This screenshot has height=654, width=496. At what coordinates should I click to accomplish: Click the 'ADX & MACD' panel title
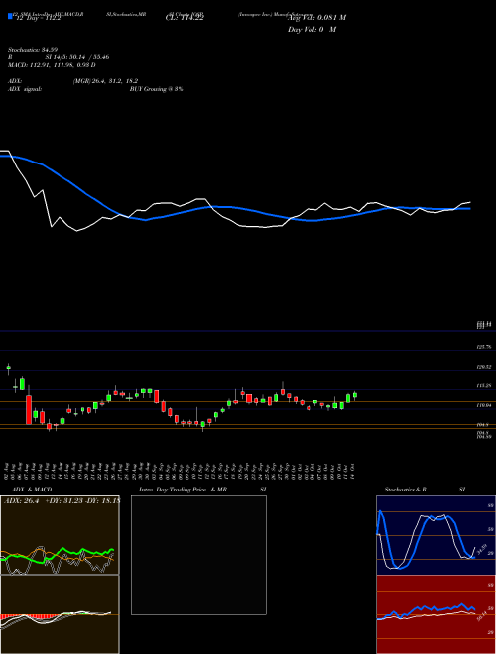[32, 490]
